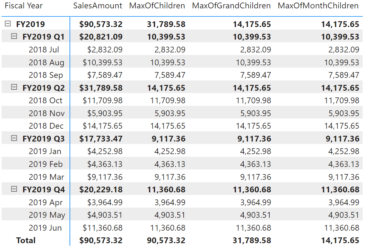Click the MaxOfChildren column header
The image size is (365, 248).
click(x=157, y=6)
